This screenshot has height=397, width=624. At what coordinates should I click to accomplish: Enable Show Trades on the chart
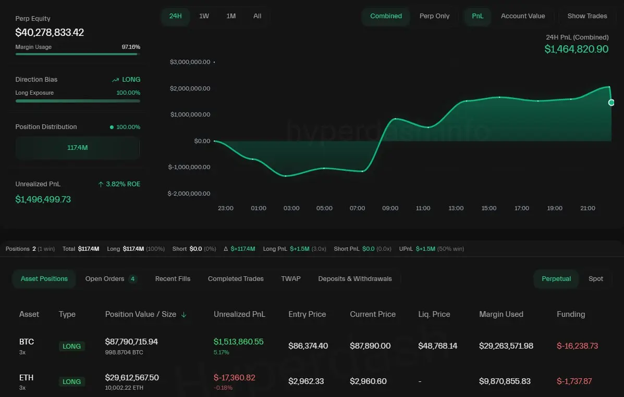tap(587, 16)
